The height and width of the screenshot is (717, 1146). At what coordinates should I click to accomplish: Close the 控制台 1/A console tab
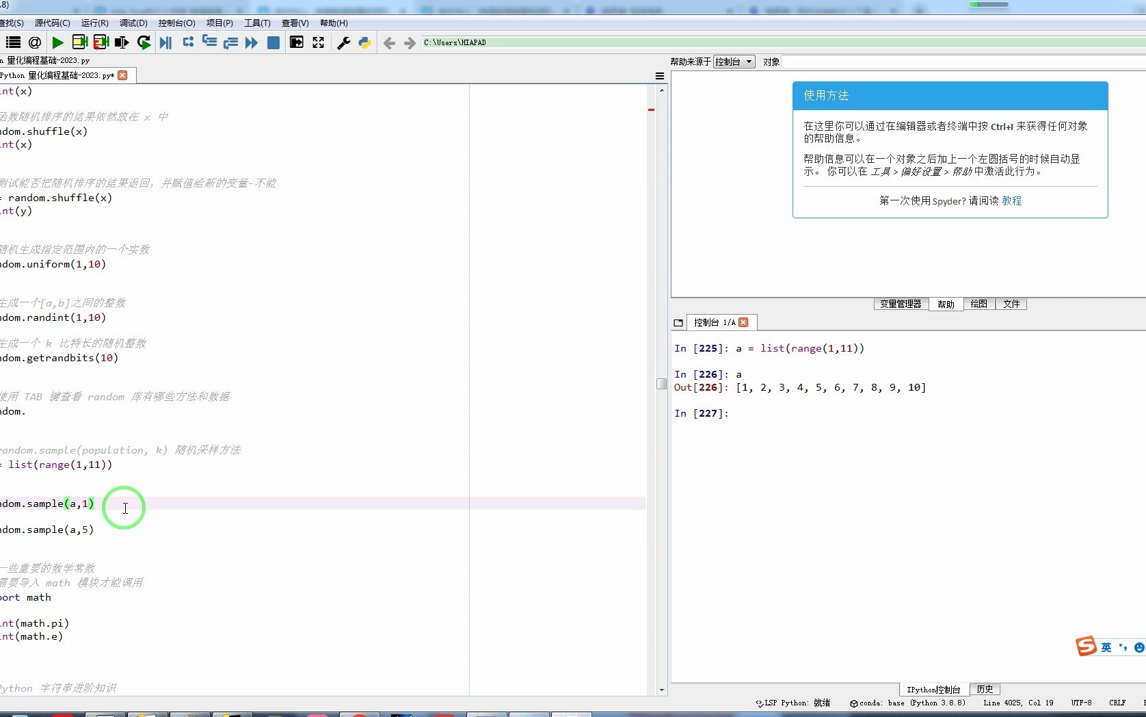point(743,322)
